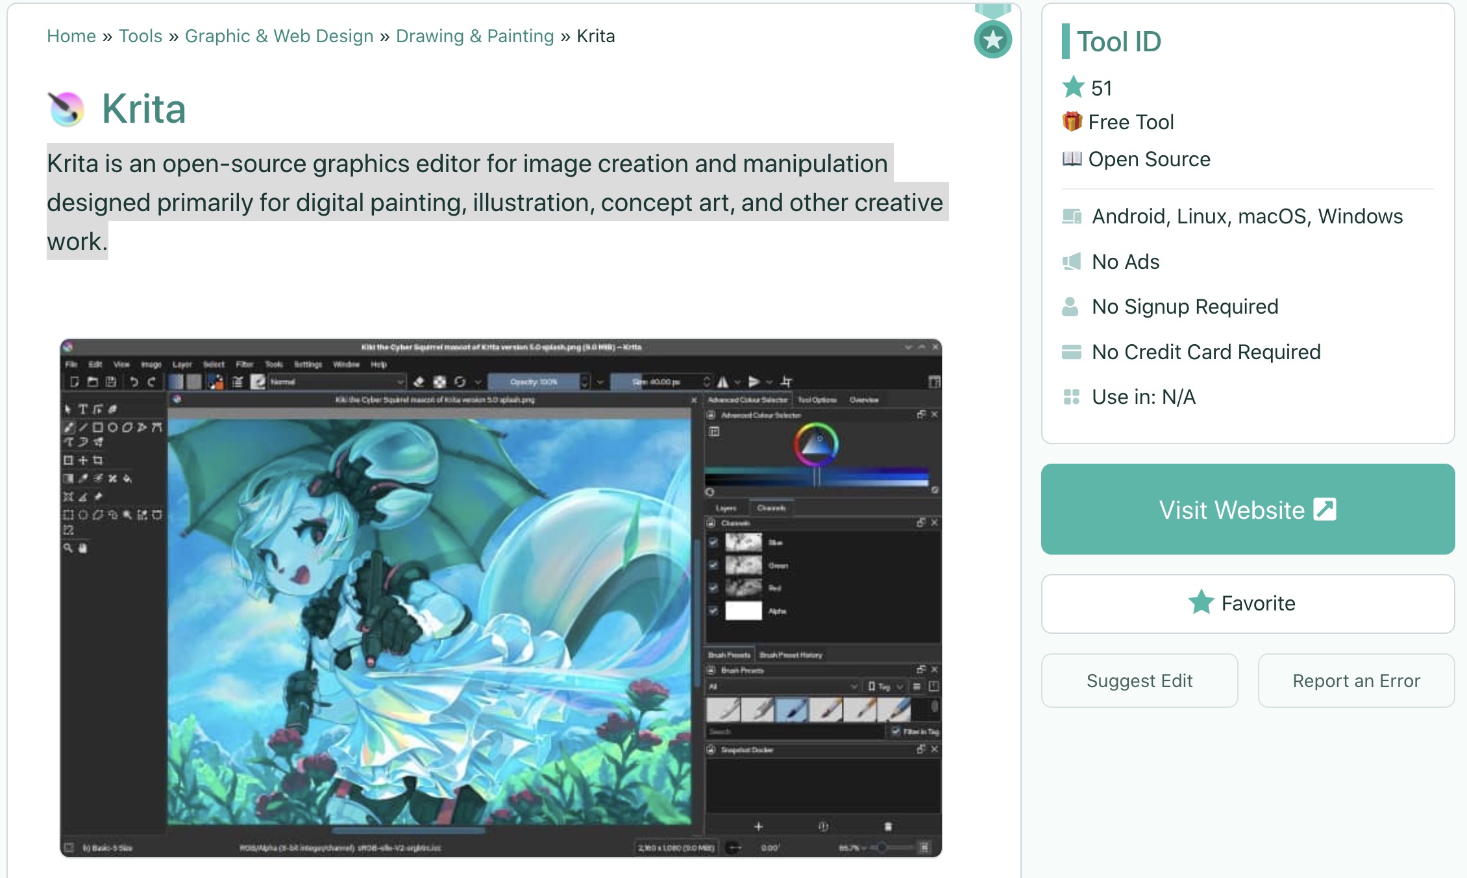The width and height of the screenshot is (1467, 878).
Task: Open Drawing & Painting category link
Action: pyautogui.click(x=475, y=36)
